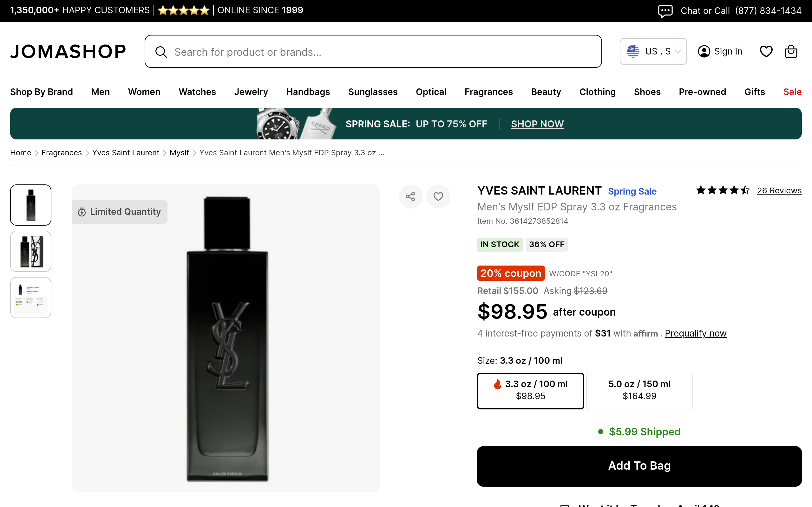Click the Add To Bag button

639,466
